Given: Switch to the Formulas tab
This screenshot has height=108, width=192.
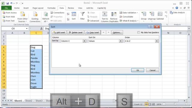Looking at the screenshot, I should (51, 8).
